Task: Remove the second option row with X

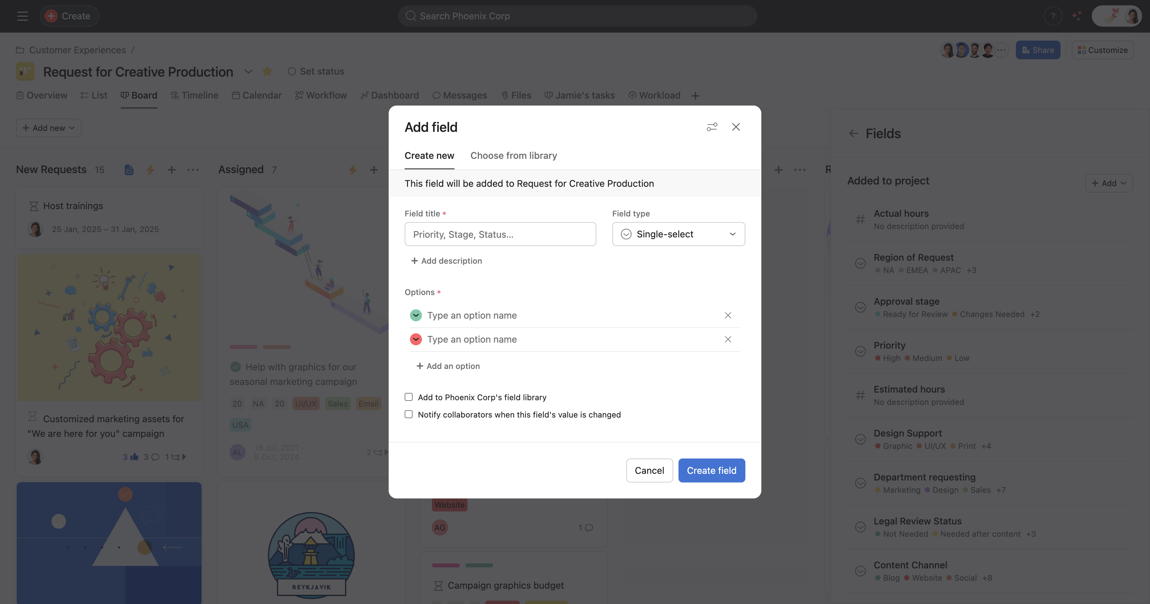Action: [x=728, y=340]
